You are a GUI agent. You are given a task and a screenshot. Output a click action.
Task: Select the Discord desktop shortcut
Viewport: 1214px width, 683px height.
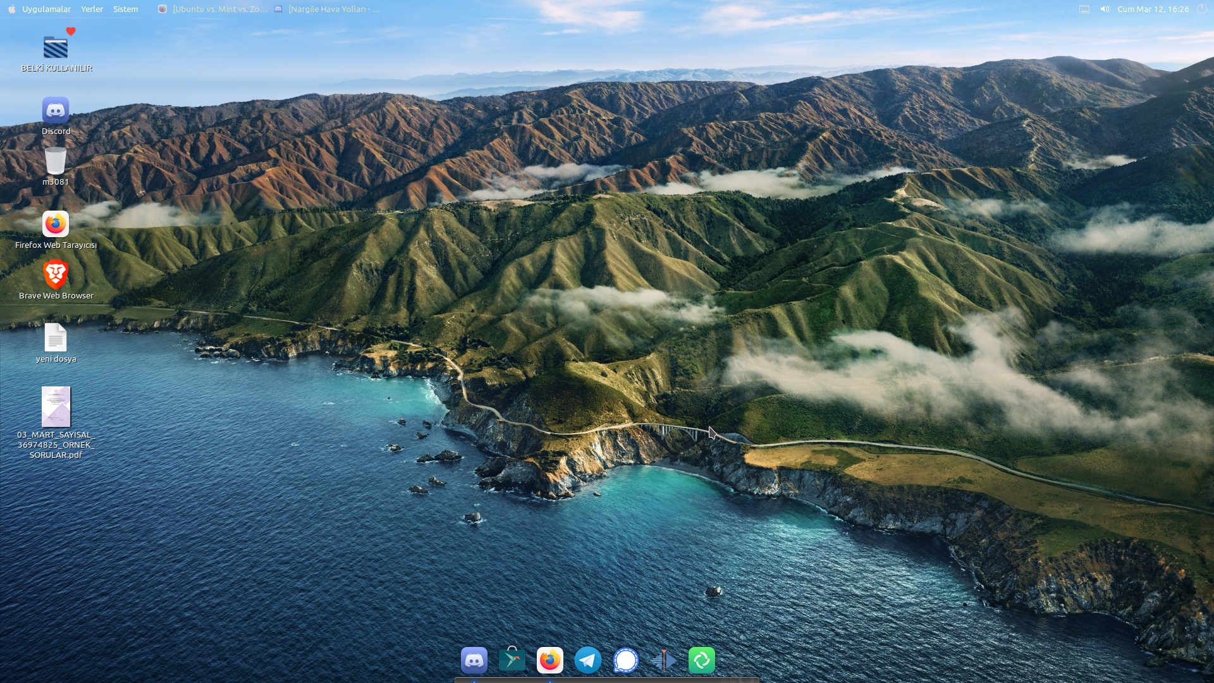(56, 111)
